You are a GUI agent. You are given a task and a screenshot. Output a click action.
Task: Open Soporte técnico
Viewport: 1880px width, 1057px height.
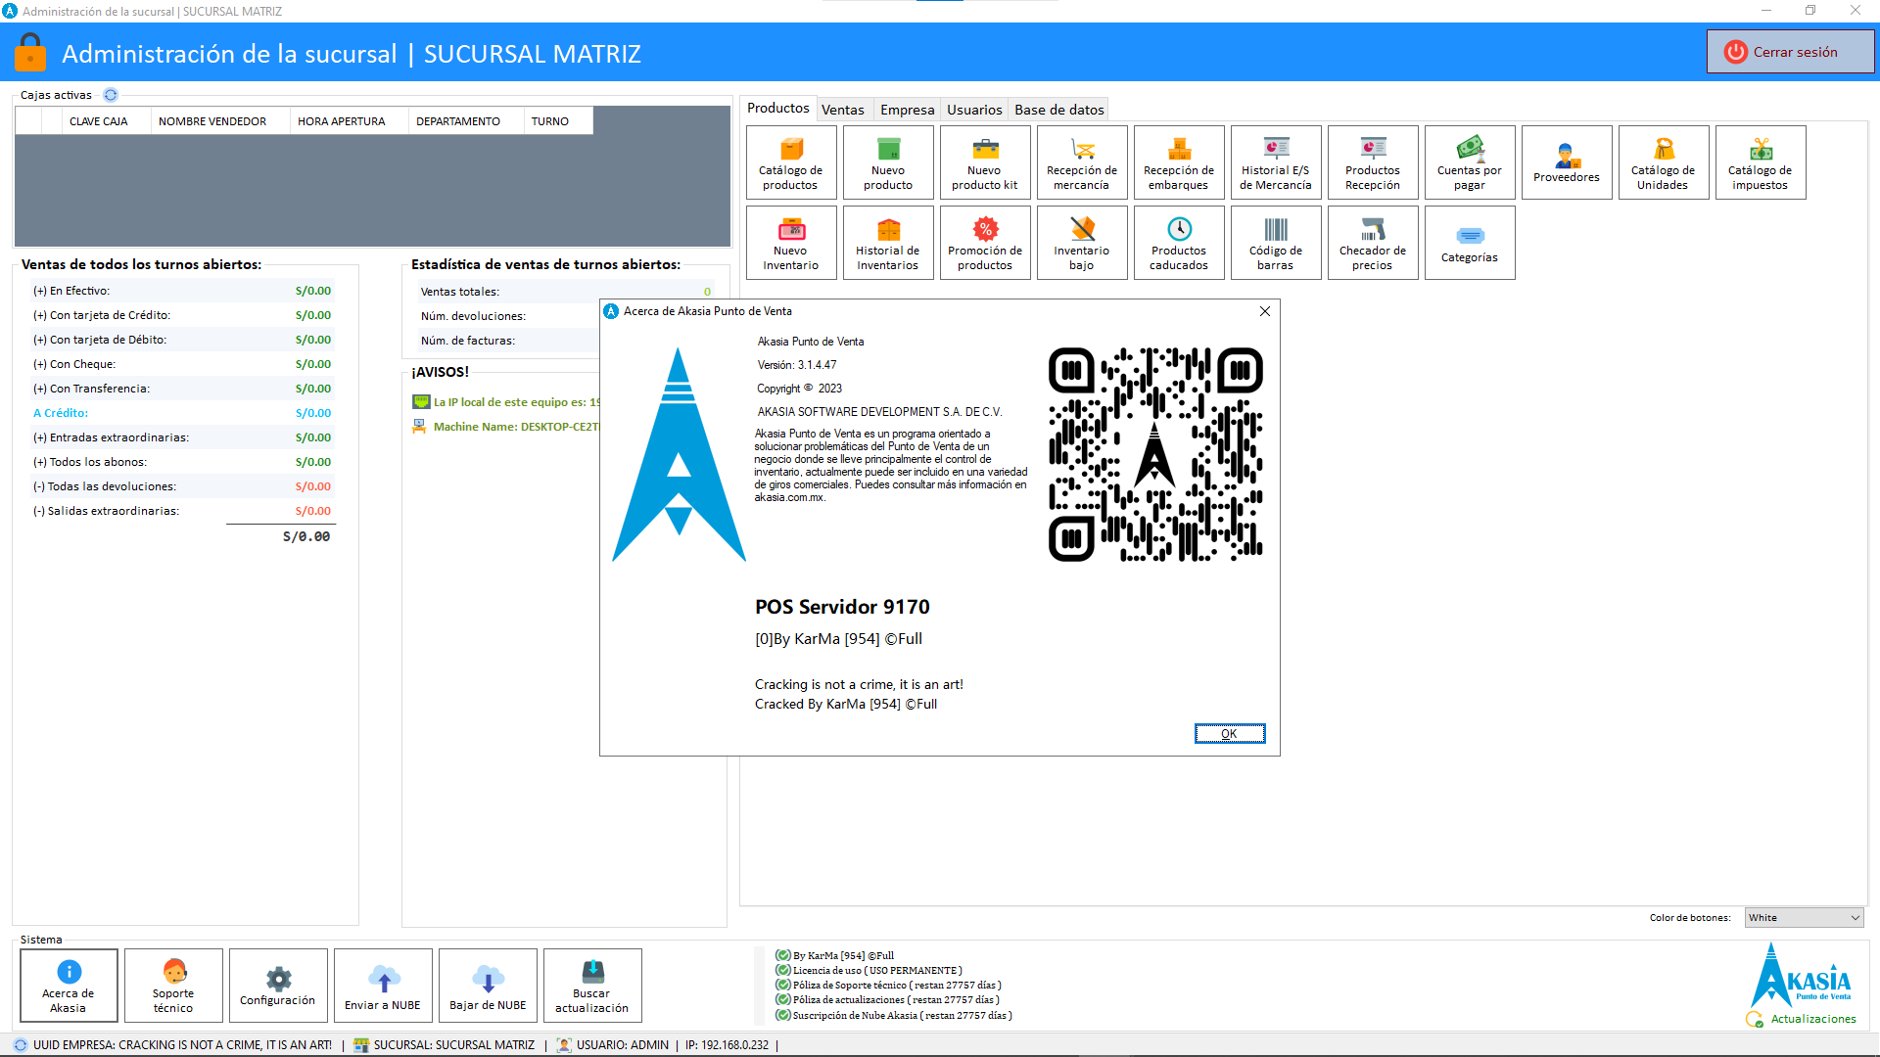pos(173,986)
